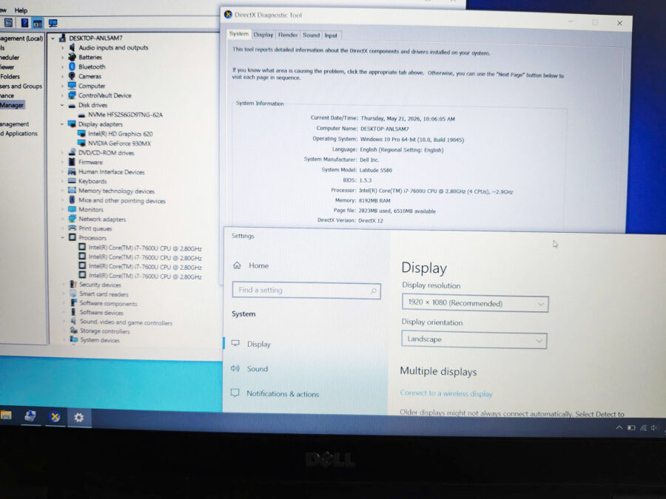Click the Computer category icon
The height and width of the screenshot is (499, 666).
[x=72, y=85]
